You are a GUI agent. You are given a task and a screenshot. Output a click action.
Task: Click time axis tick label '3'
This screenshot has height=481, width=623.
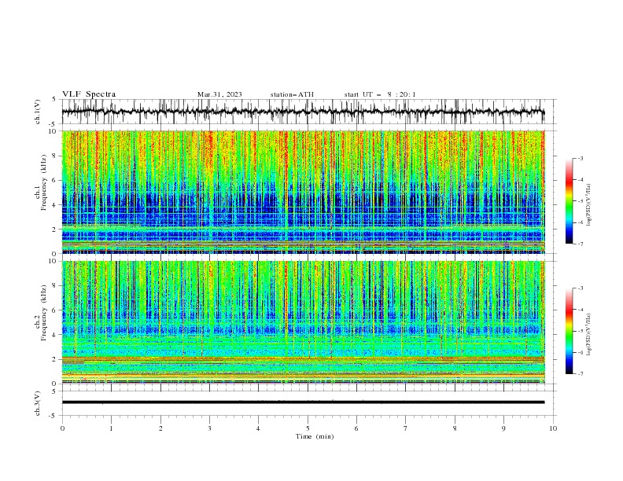click(209, 428)
